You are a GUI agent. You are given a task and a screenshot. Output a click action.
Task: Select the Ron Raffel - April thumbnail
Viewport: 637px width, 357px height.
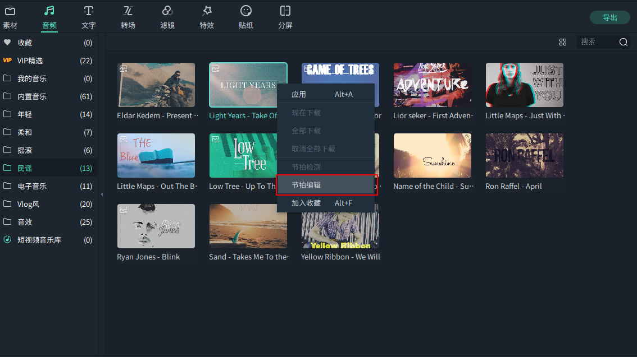524,155
